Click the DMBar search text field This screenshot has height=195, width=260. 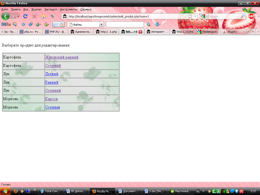point(125,24)
